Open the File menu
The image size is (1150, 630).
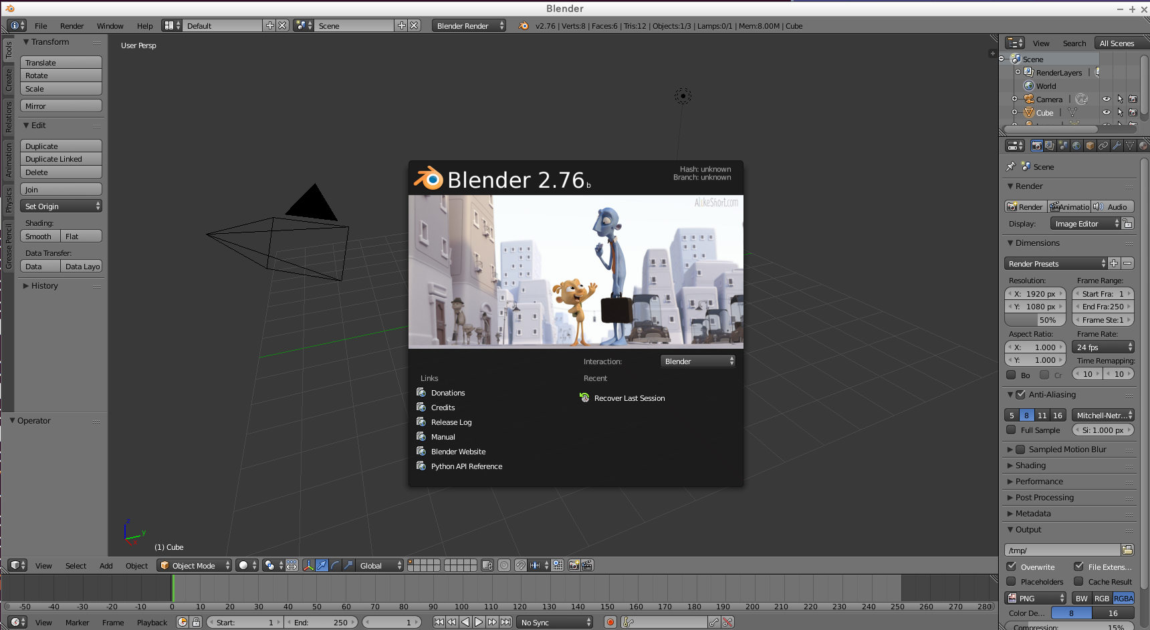pos(41,26)
